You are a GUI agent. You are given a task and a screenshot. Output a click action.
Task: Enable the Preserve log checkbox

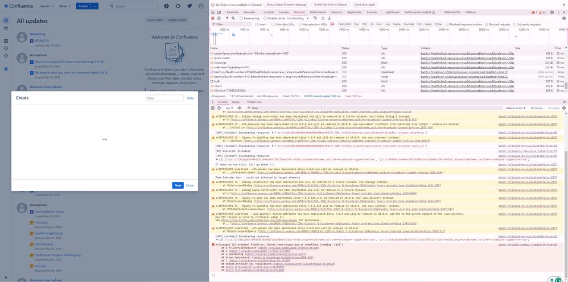(241, 18)
